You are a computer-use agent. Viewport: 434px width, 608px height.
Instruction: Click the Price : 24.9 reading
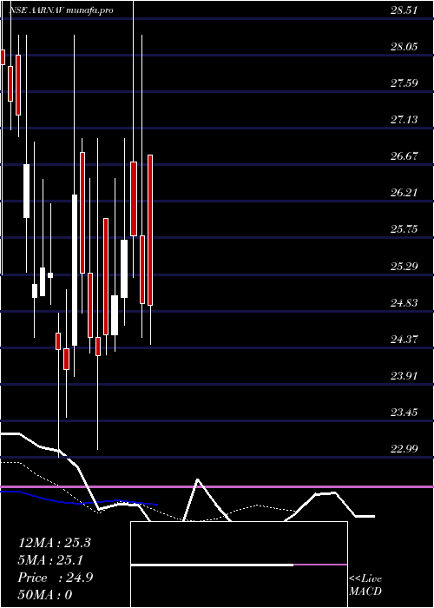(56, 578)
